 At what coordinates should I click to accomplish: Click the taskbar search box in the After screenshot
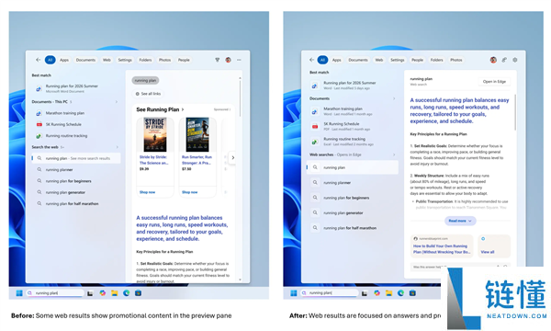pos(330,293)
